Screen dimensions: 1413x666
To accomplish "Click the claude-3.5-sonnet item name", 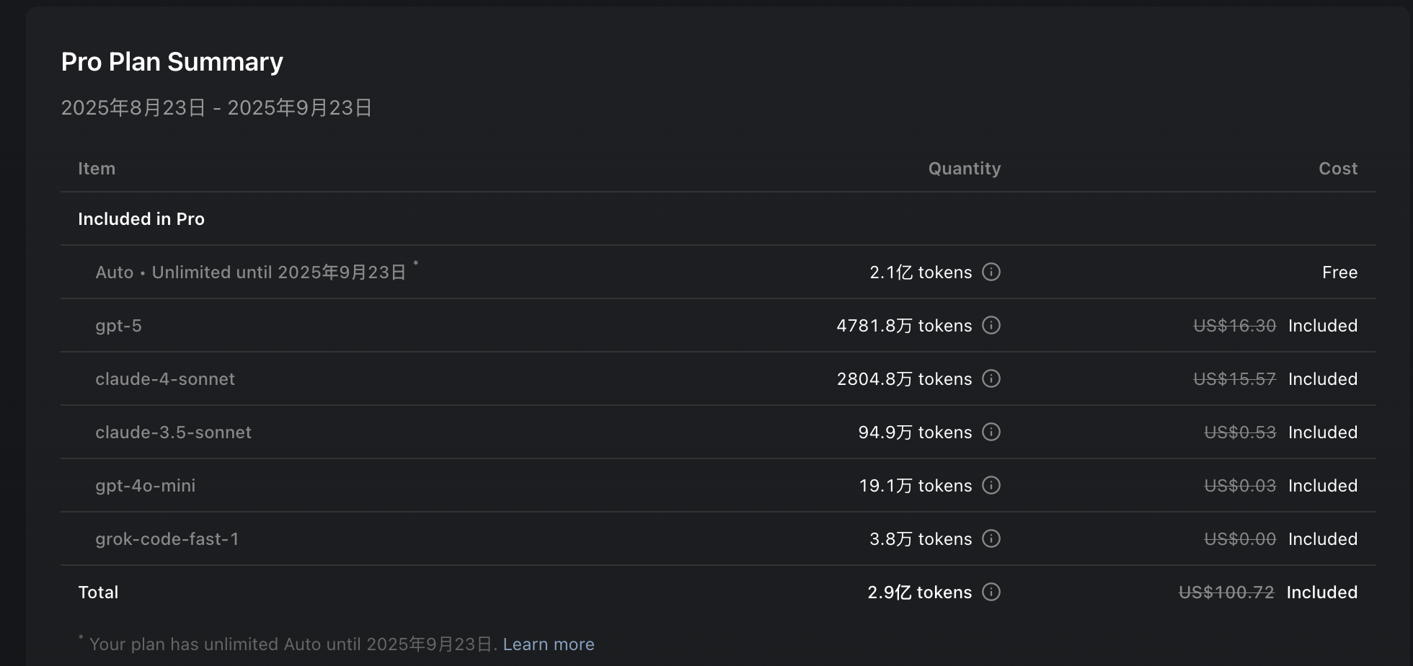I will 174,432.
